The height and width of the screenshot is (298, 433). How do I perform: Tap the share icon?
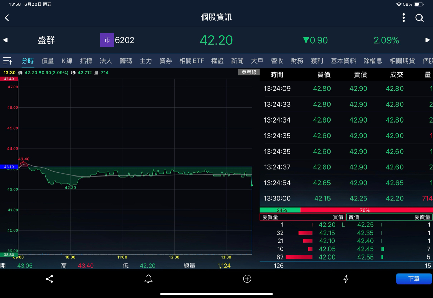click(49, 279)
